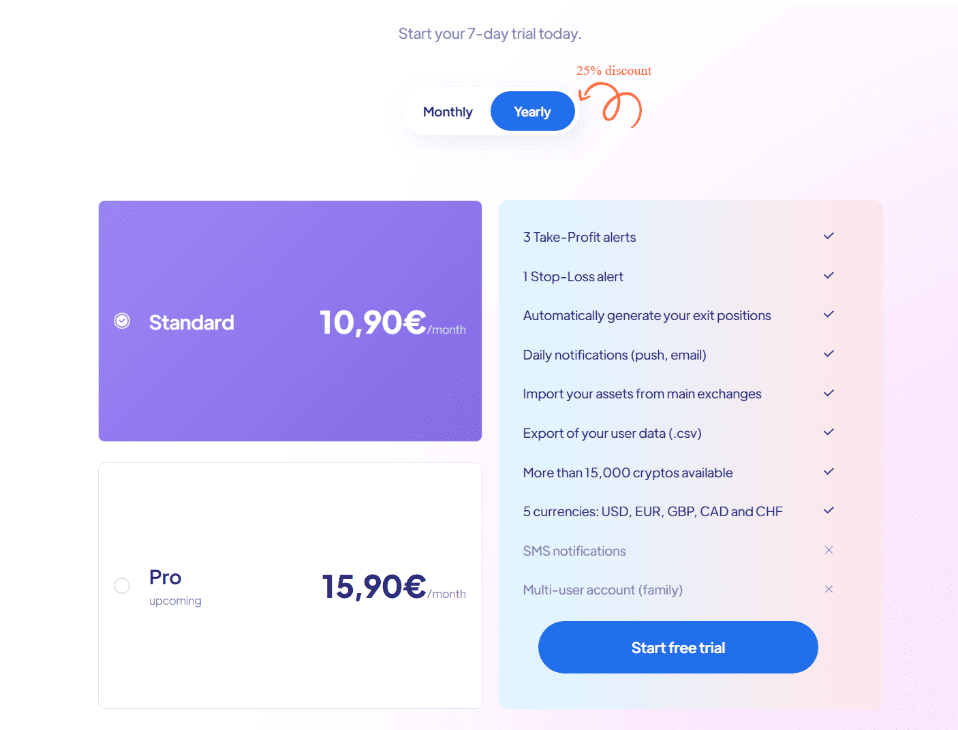Viewport: 958px width, 730px height.
Task: Select the Standard plan radio button
Action: (122, 321)
